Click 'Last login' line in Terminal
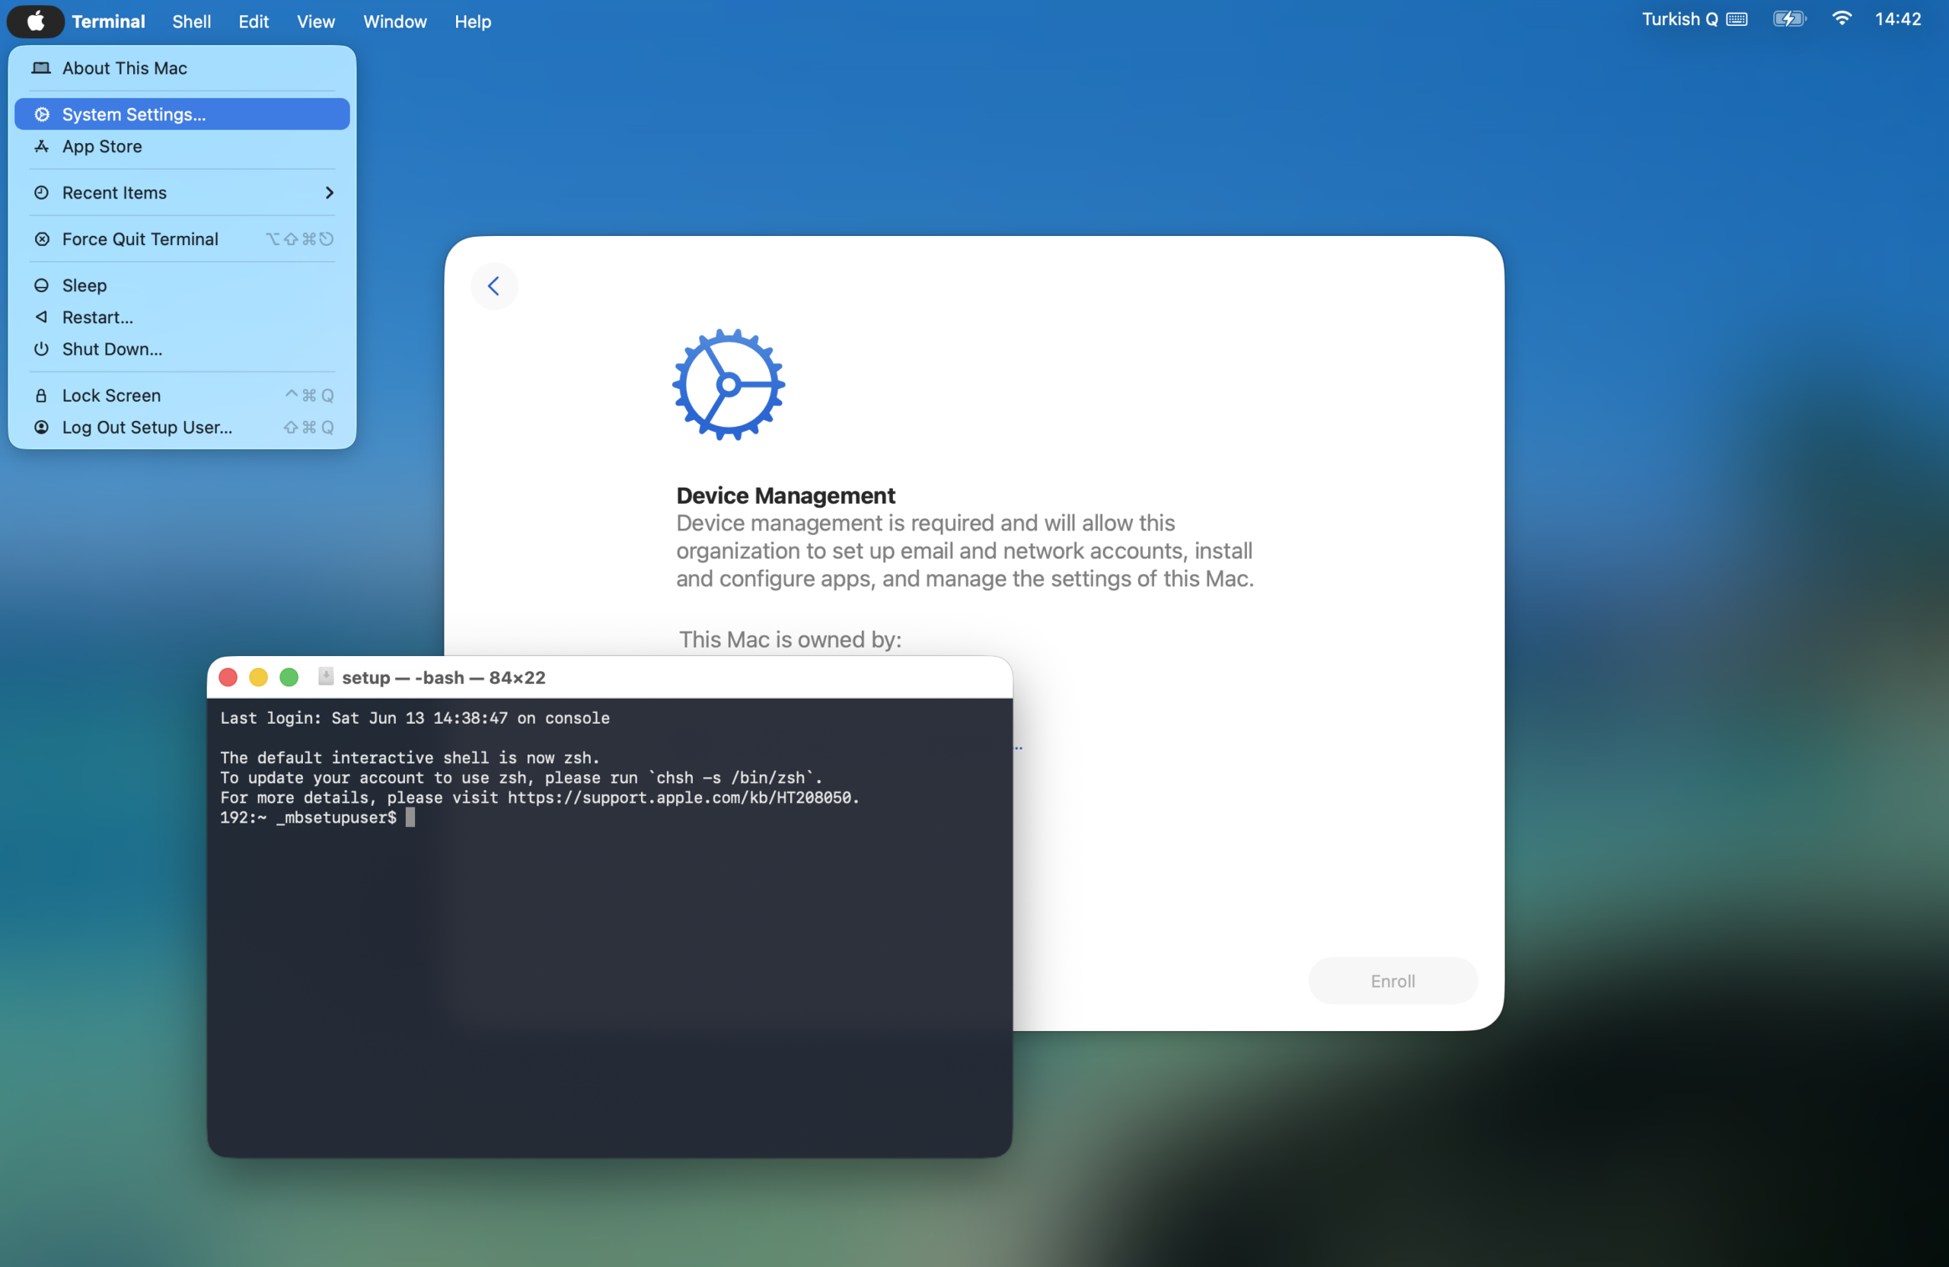Image resolution: width=1949 pixels, height=1267 pixels. (x=415, y=718)
